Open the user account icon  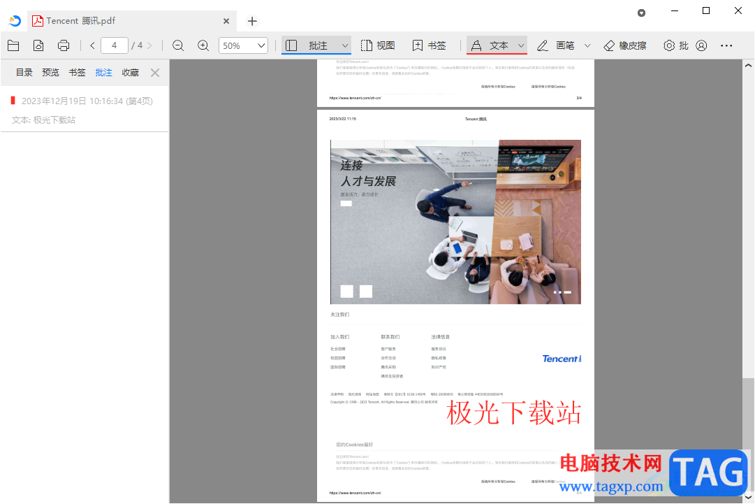(x=701, y=45)
